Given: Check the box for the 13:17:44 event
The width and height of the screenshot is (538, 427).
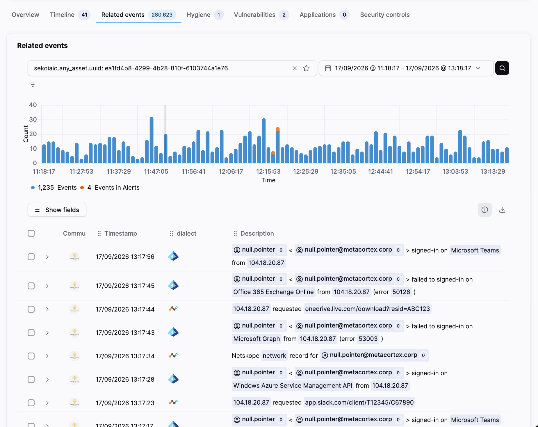Looking at the screenshot, I should 31,309.
